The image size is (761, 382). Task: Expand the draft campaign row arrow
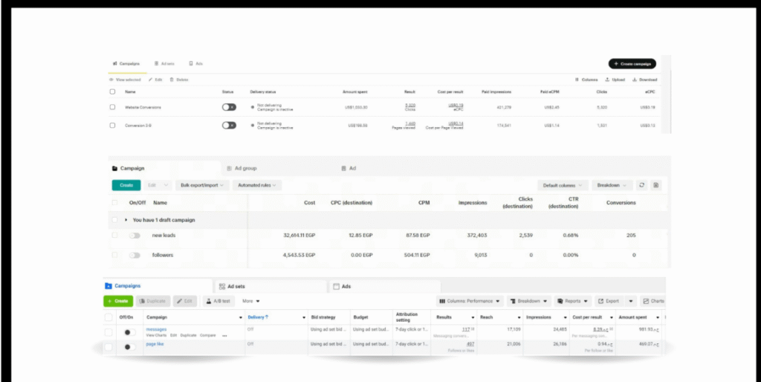(126, 221)
